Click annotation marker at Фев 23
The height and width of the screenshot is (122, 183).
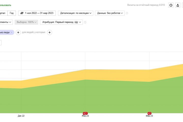[149, 113]
